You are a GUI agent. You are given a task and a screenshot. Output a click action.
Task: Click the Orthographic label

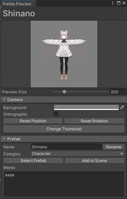[x=15, y=114]
